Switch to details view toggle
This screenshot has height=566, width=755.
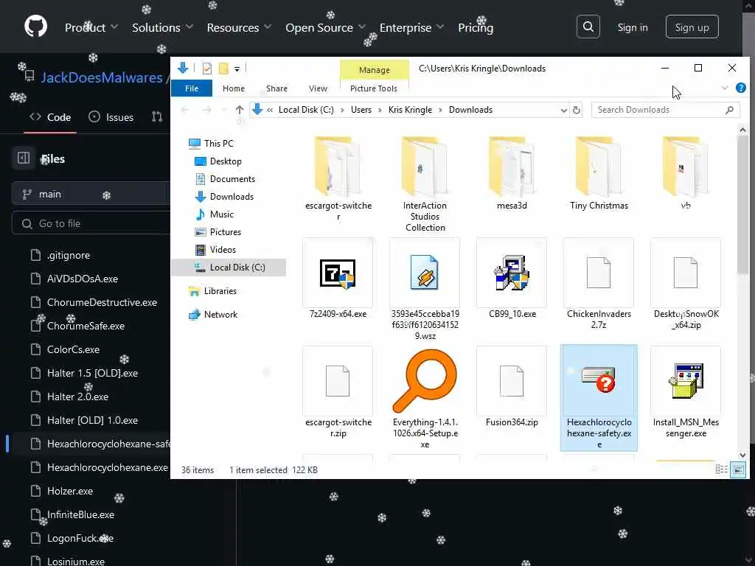[721, 469]
